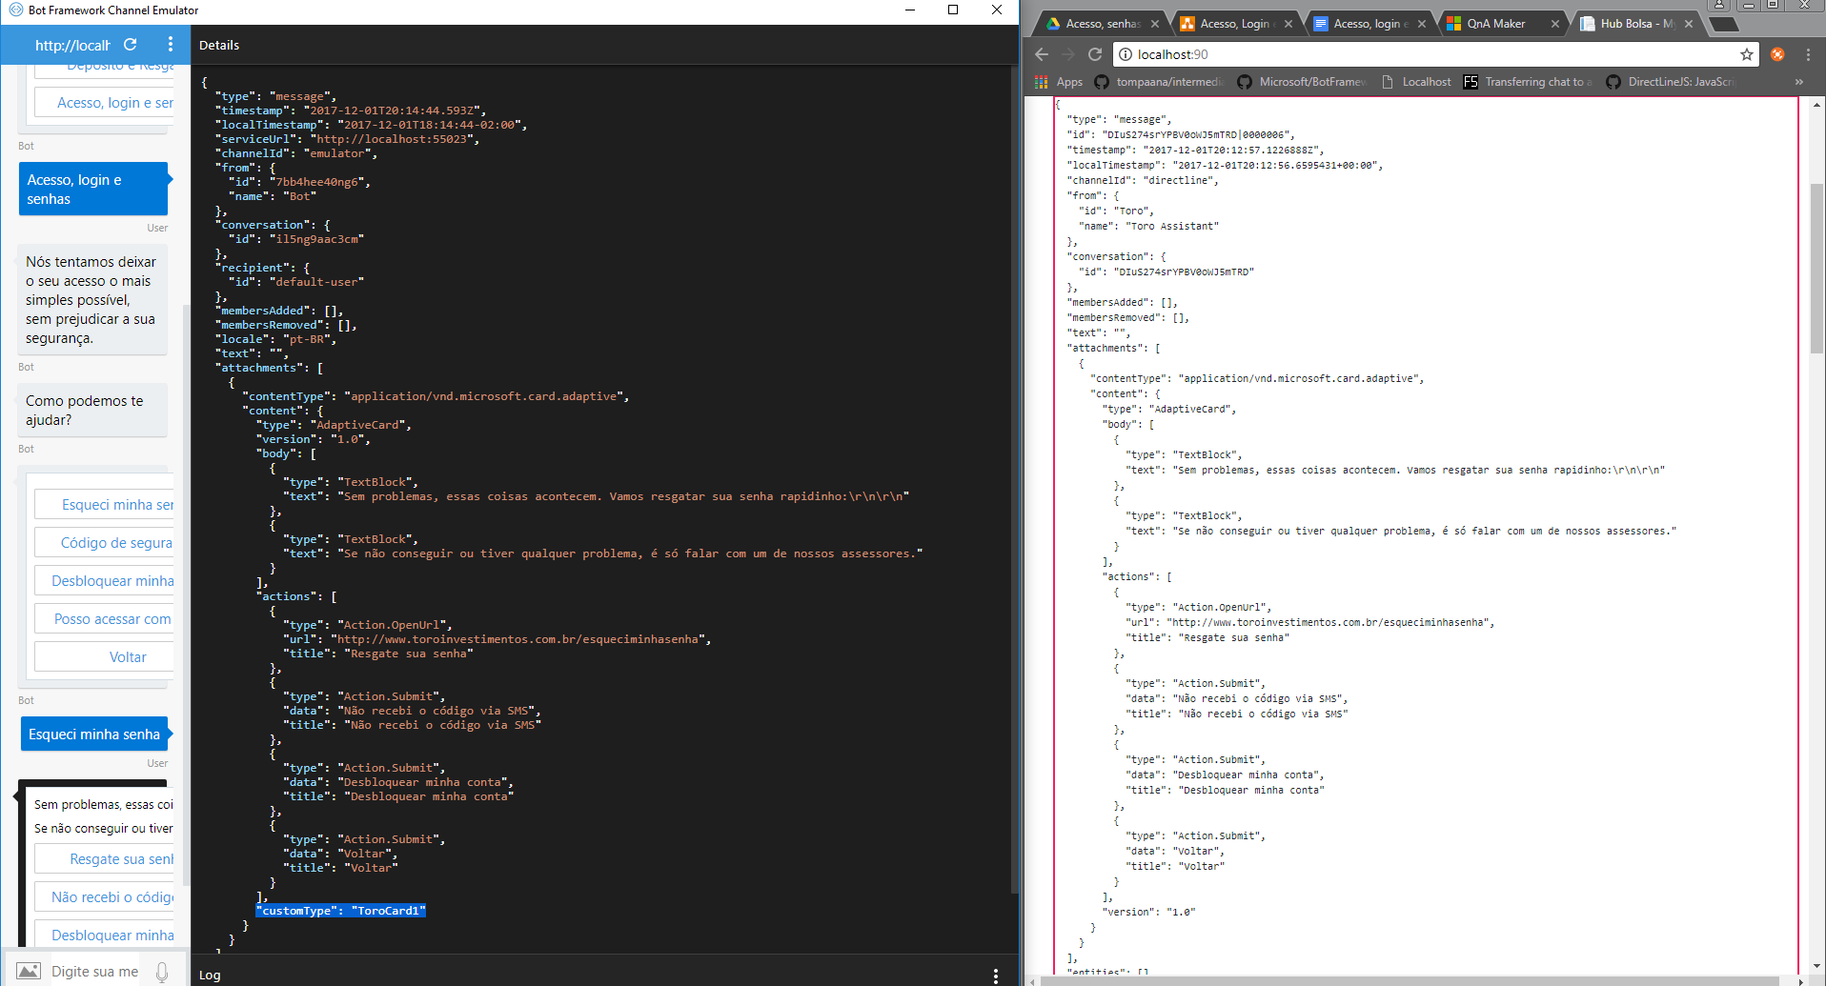Click the microphone icon in the message bar

tap(162, 970)
